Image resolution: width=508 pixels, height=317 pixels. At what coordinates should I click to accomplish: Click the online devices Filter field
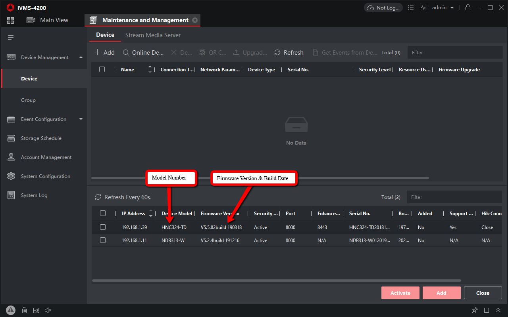[454, 197]
